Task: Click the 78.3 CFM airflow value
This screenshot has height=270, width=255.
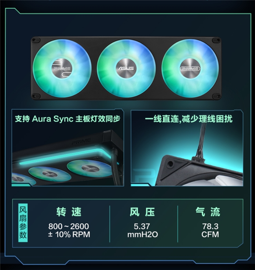Action: (x=210, y=230)
